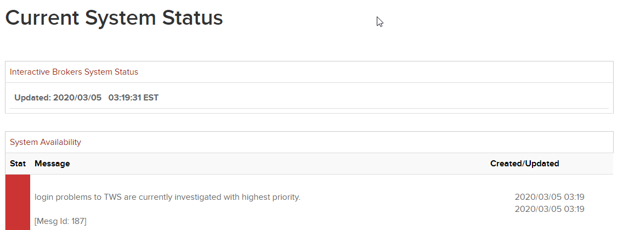Screen dimensions: 623x230
Task: Click the Created/Updated column header
Action: tap(524, 164)
